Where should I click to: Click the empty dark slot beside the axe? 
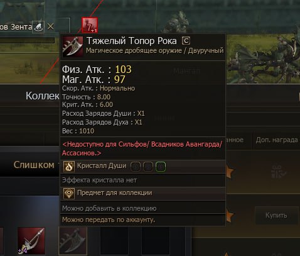(x=114, y=241)
